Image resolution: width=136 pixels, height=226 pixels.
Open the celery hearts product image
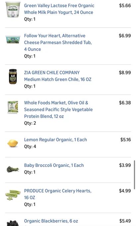pyautogui.click(x=13, y=195)
